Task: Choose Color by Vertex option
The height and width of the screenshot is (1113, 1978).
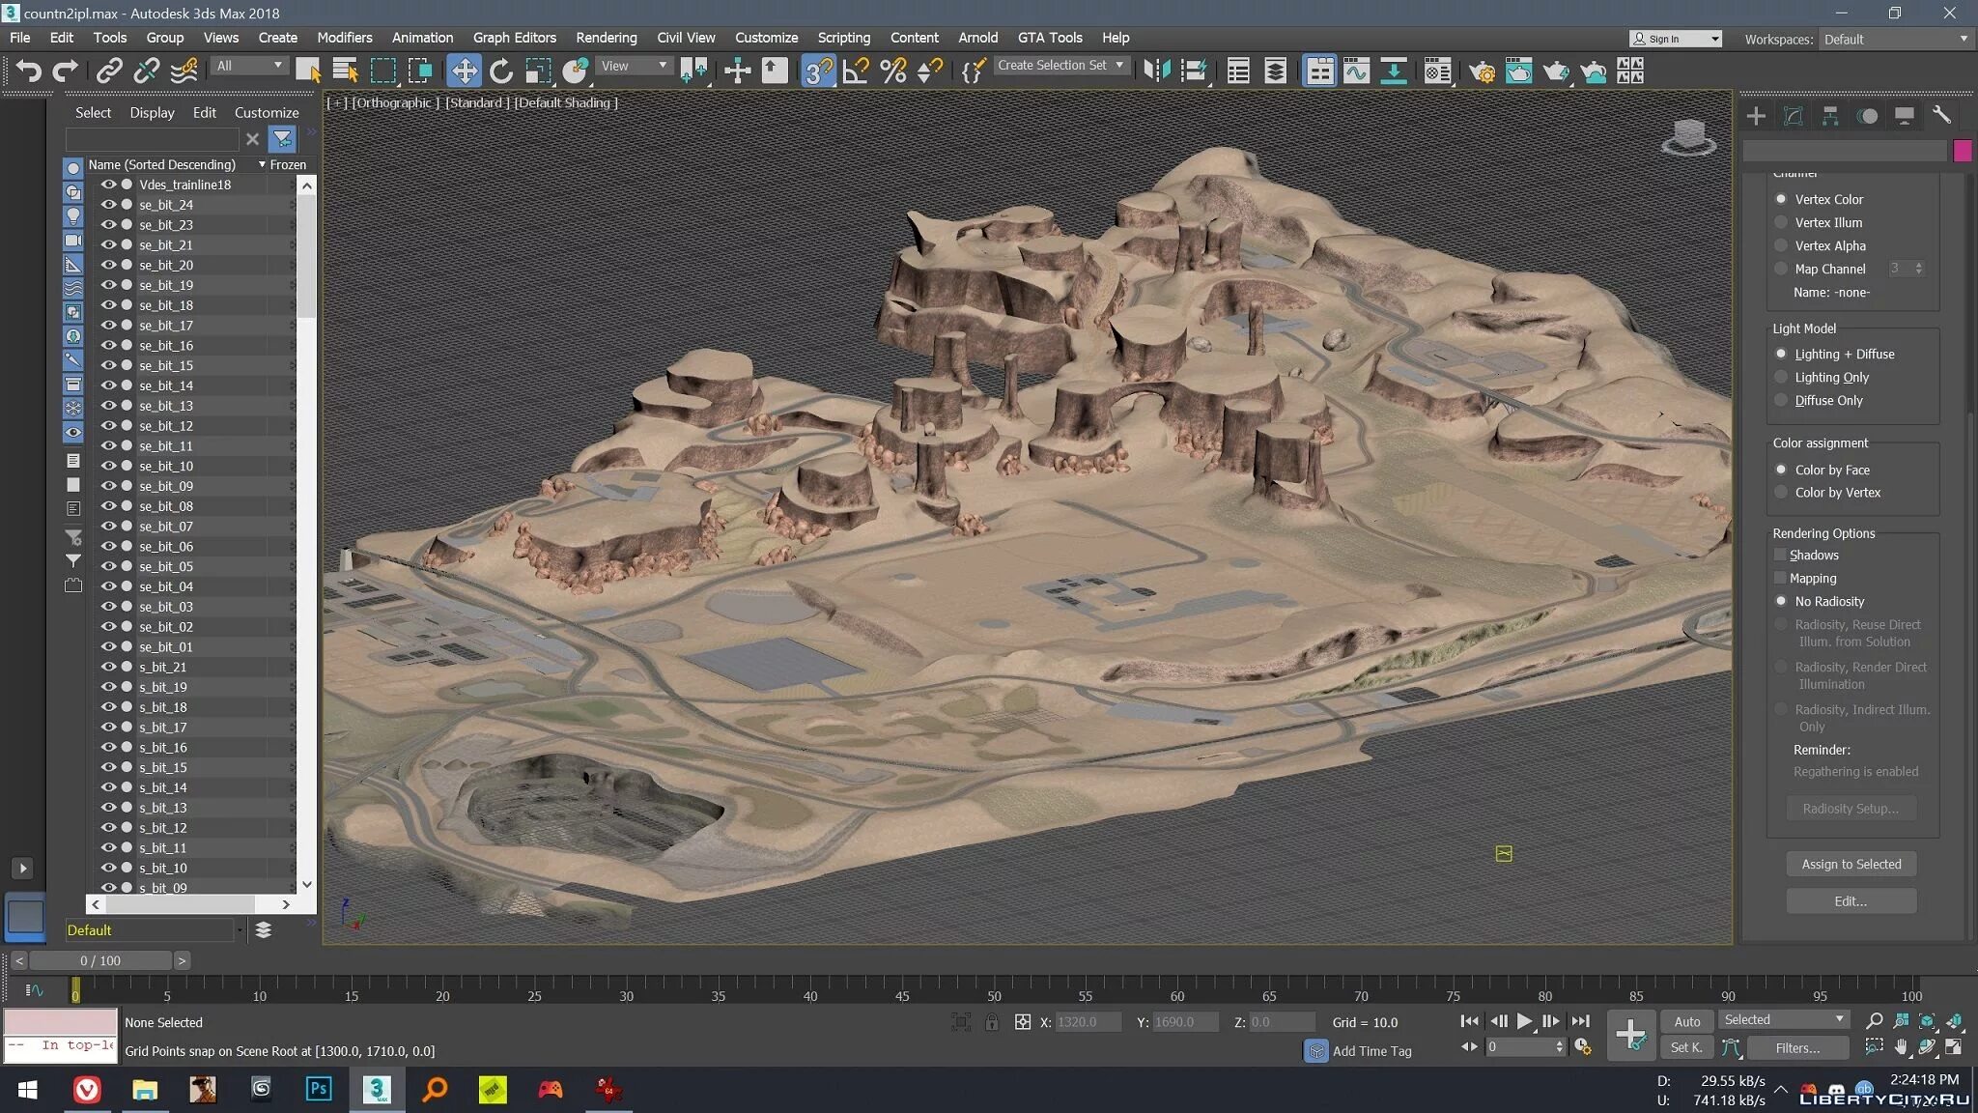Action: [x=1781, y=492]
